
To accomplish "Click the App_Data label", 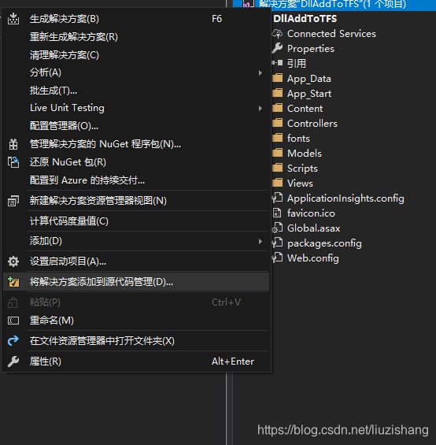I will [x=309, y=79].
